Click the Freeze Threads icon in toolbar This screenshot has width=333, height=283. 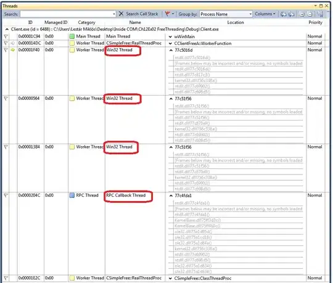[320, 14]
